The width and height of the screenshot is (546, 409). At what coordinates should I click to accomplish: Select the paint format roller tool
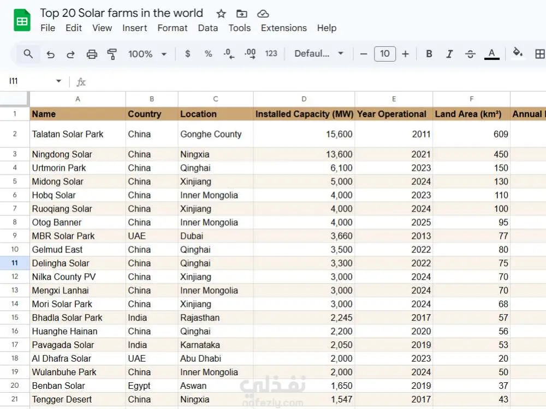coord(112,54)
